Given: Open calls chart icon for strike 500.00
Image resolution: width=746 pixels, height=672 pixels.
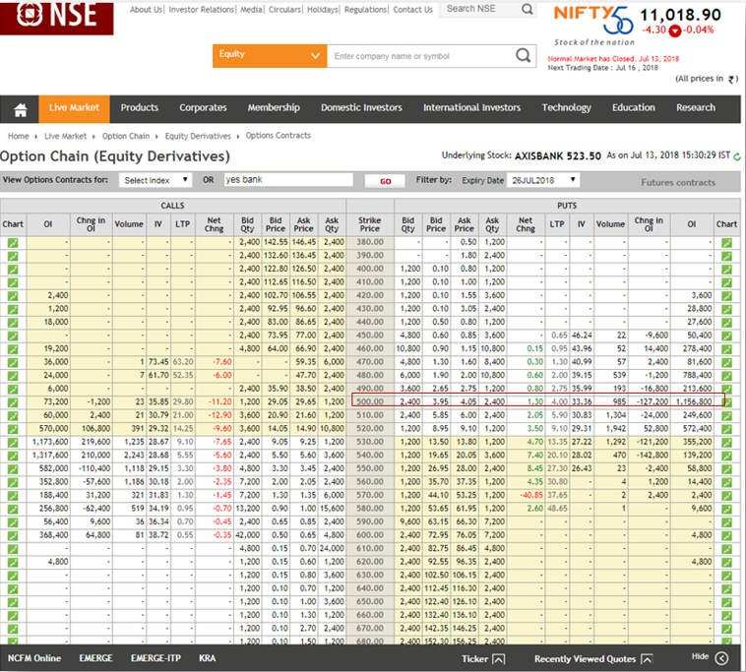Looking at the screenshot, I should [x=13, y=402].
